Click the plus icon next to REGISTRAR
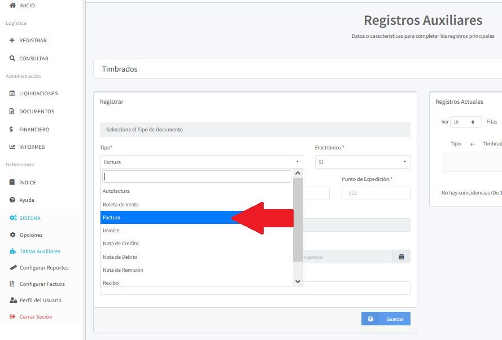The height and width of the screenshot is (340, 502). point(12,41)
